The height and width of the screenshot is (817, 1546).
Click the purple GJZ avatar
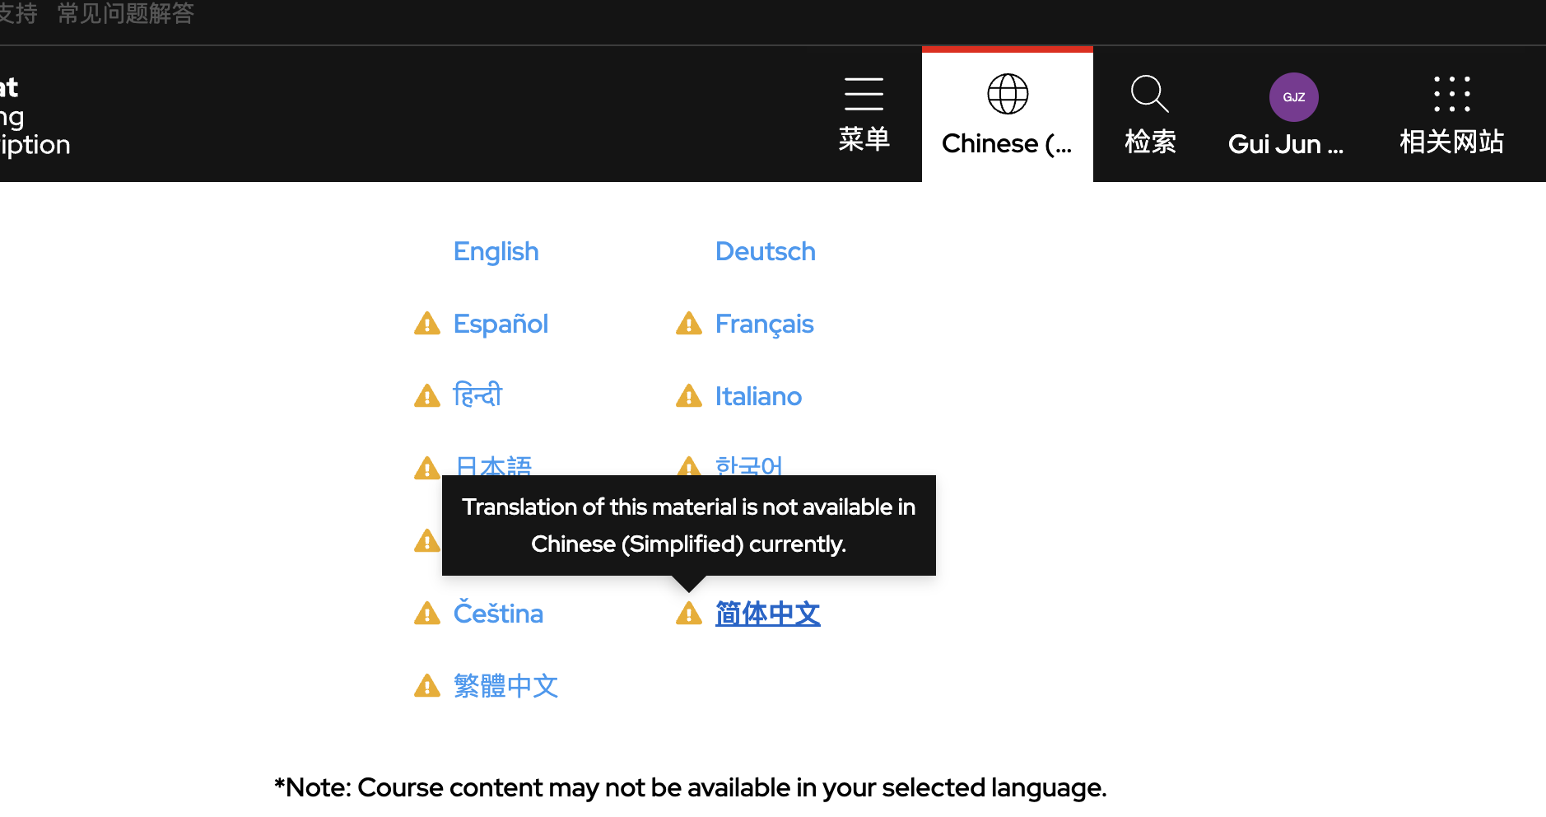coord(1293,97)
